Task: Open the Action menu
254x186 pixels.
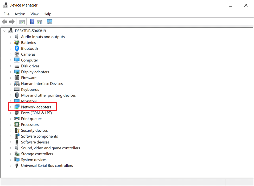Action: pos(20,14)
